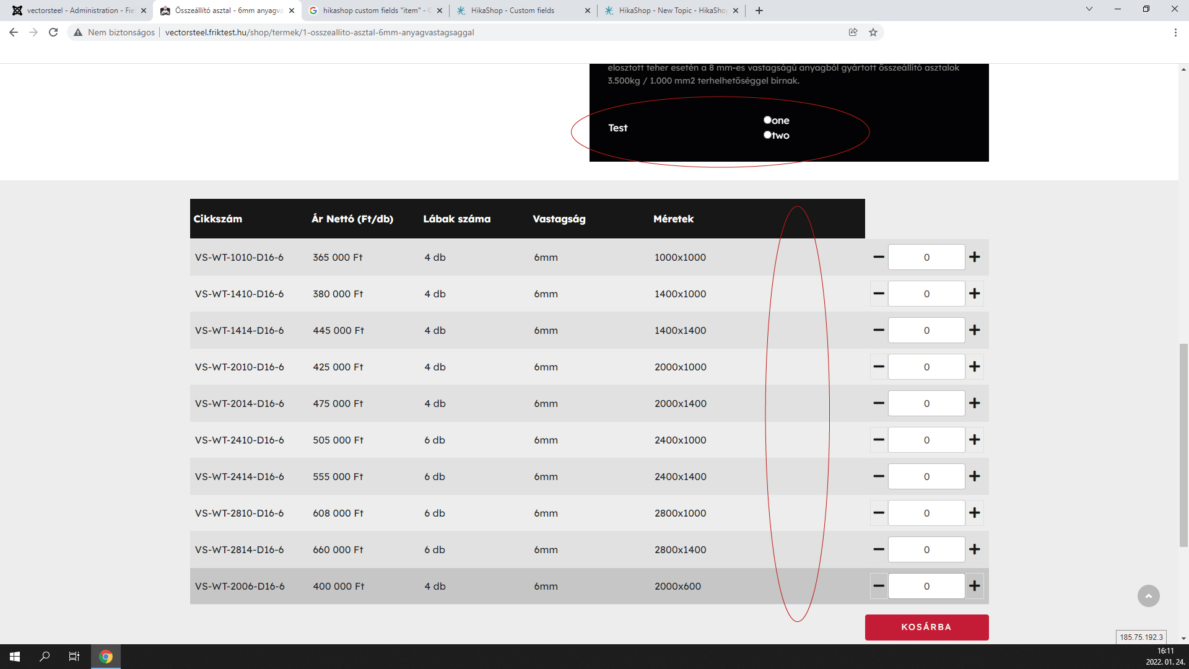The width and height of the screenshot is (1189, 669).
Task: Open a new browser tab
Action: 759,11
